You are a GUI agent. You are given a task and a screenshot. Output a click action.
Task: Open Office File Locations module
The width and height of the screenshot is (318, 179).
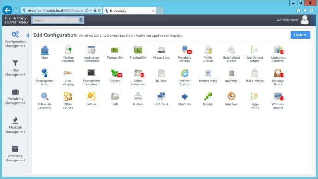pos(45,101)
